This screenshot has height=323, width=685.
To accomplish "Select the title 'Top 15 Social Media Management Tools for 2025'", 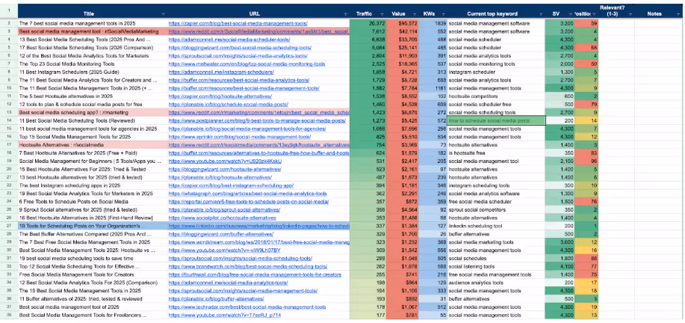I will pyautogui.click(x=92, y=137).
